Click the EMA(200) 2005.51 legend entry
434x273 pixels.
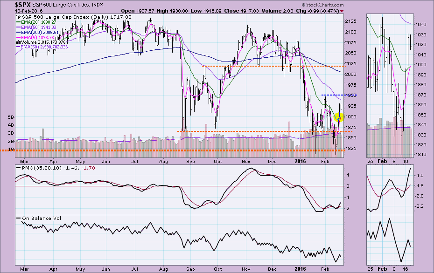tap(40, 32)
